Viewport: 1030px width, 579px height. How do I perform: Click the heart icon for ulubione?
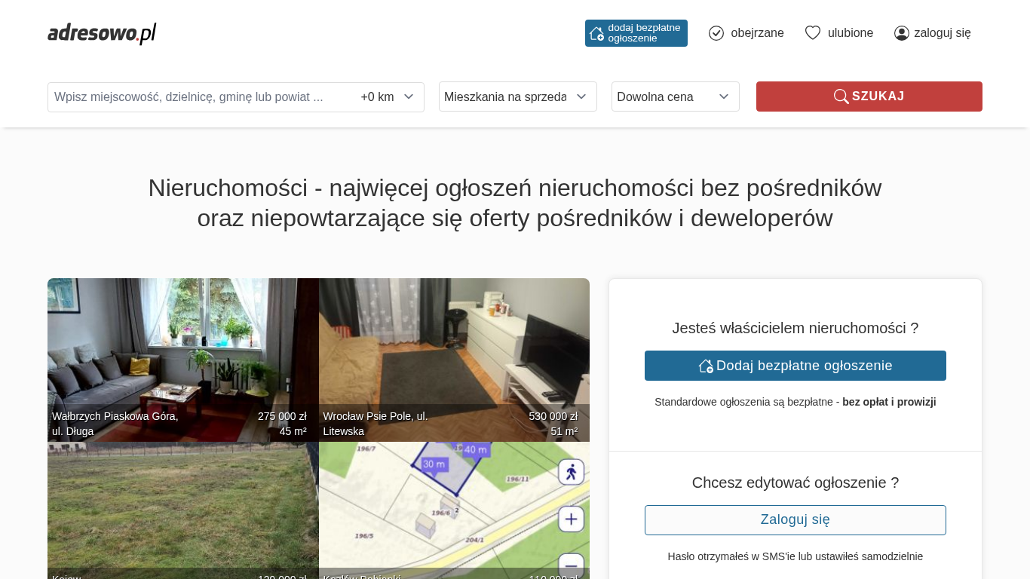[812, 33]
